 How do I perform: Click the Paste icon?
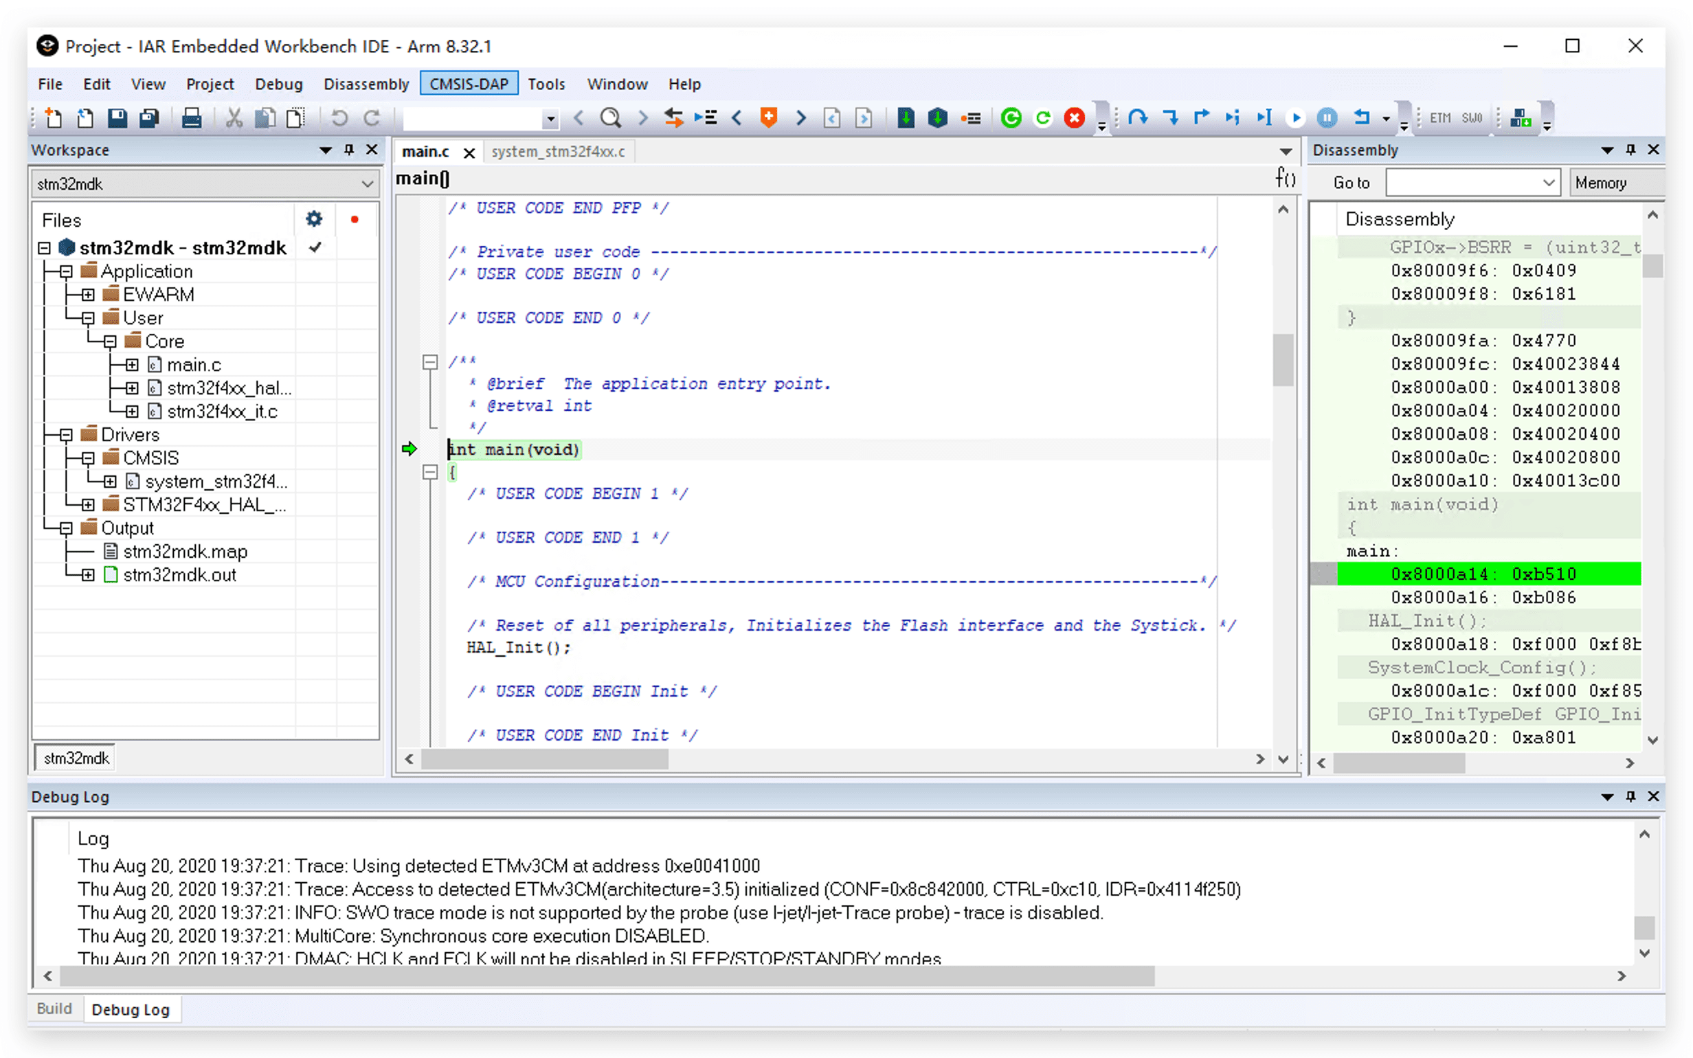point(297,117)
